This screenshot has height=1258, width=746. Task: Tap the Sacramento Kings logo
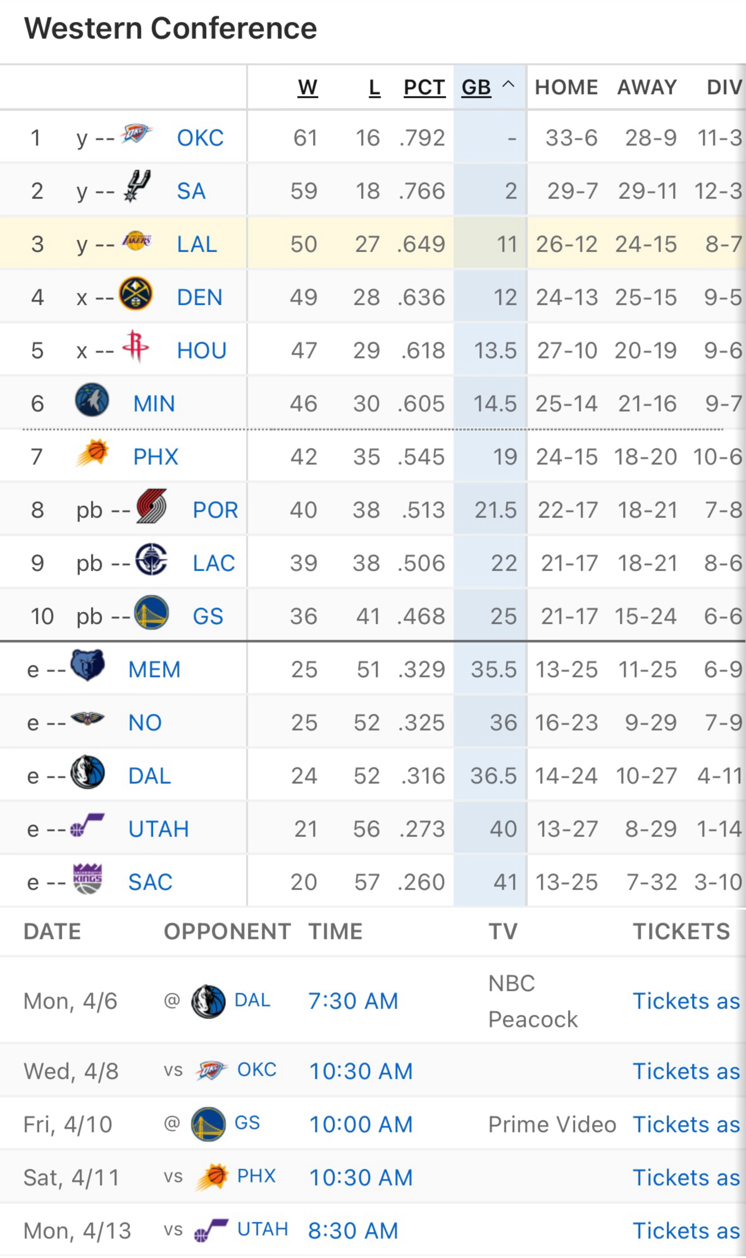[x=88, y=878]
